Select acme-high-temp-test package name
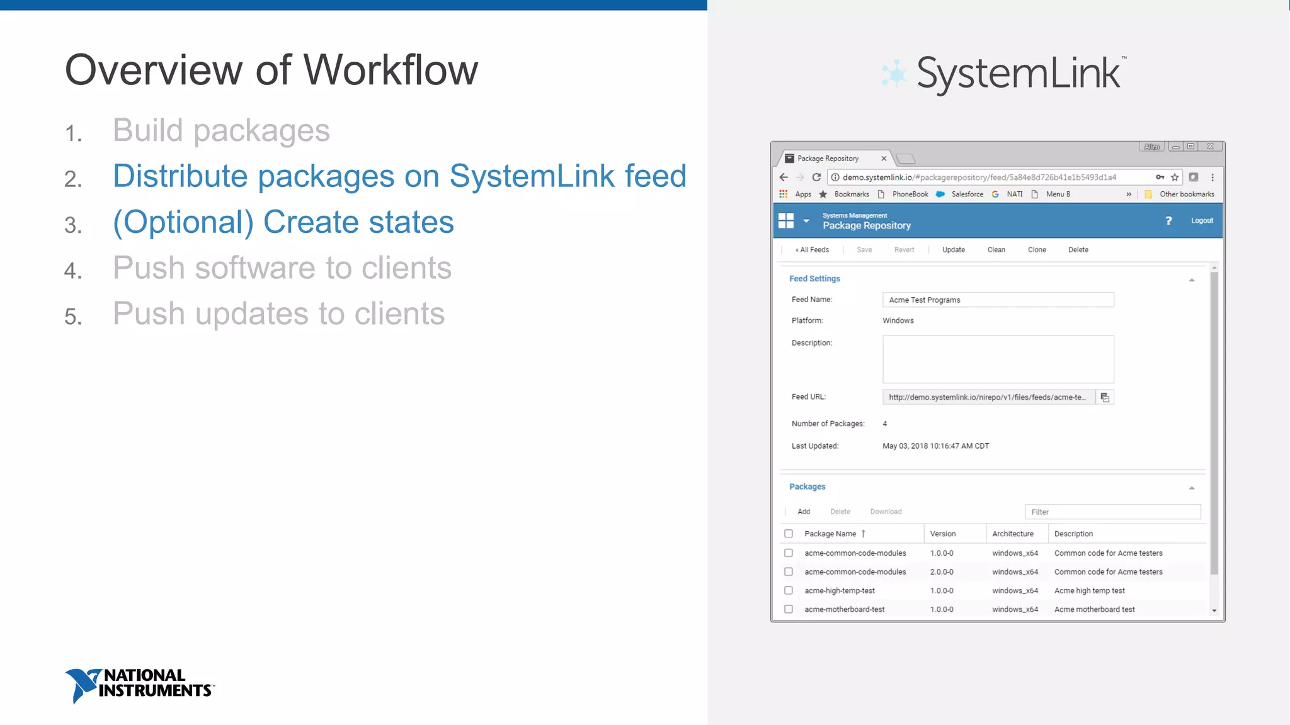 click(x=840, y=590)
